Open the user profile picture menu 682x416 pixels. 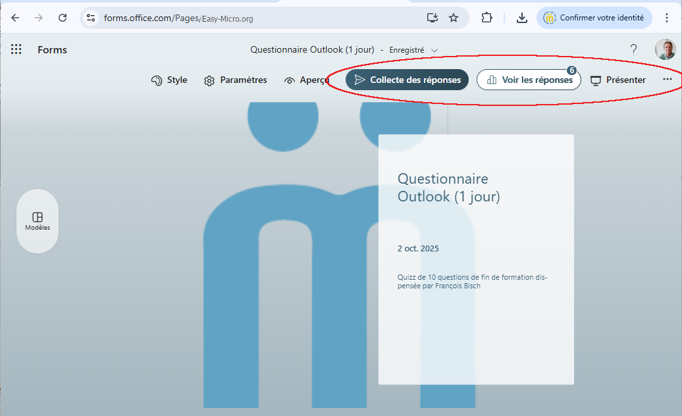(x=665, y=49)
